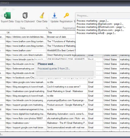Click the Copy to Clipboard icon
Viewport: 130px width, 138px height.
25,16
